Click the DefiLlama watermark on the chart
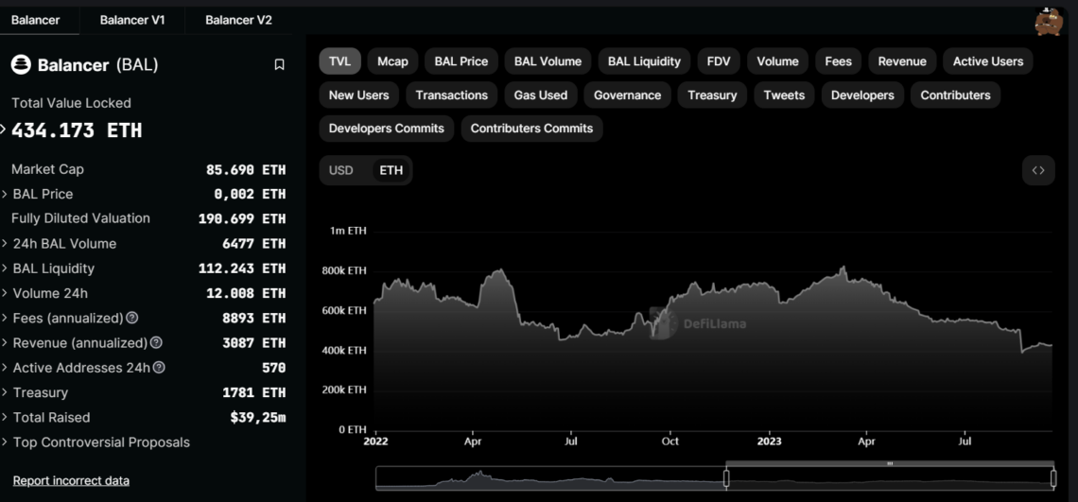Viewport: 1078px width, 502px height. pyautogui.click(x=698, y=323)
